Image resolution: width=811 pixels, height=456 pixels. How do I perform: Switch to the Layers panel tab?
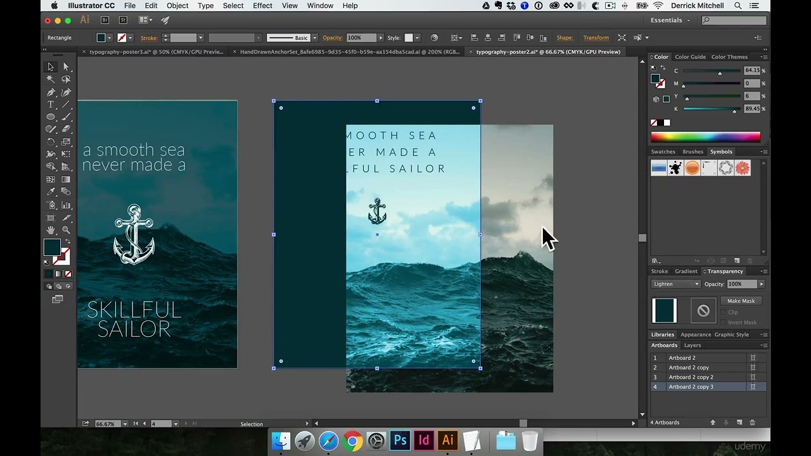click(693, 345)
